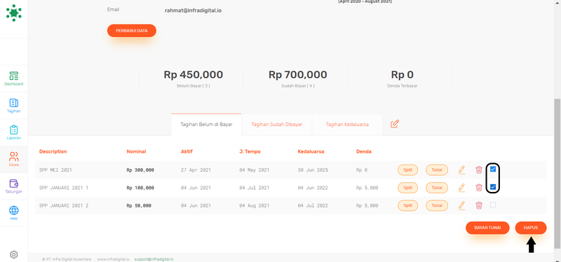561x262 pixels.
Task: Open the settings gear icon
Action: coord(14,254)
